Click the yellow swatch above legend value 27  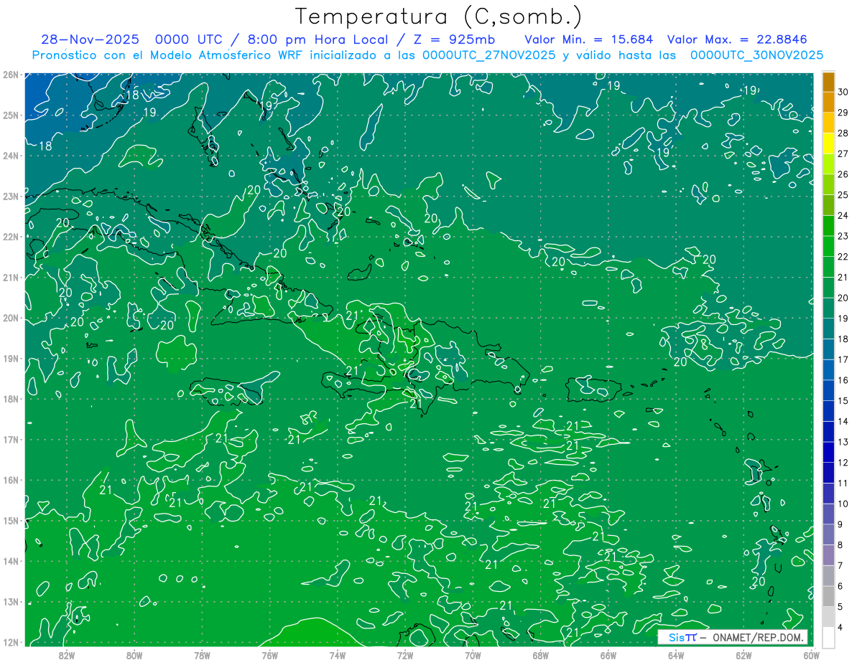(828, 143)
